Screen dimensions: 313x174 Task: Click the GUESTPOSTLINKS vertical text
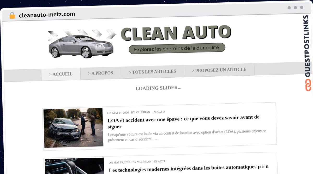coord(307,46)
